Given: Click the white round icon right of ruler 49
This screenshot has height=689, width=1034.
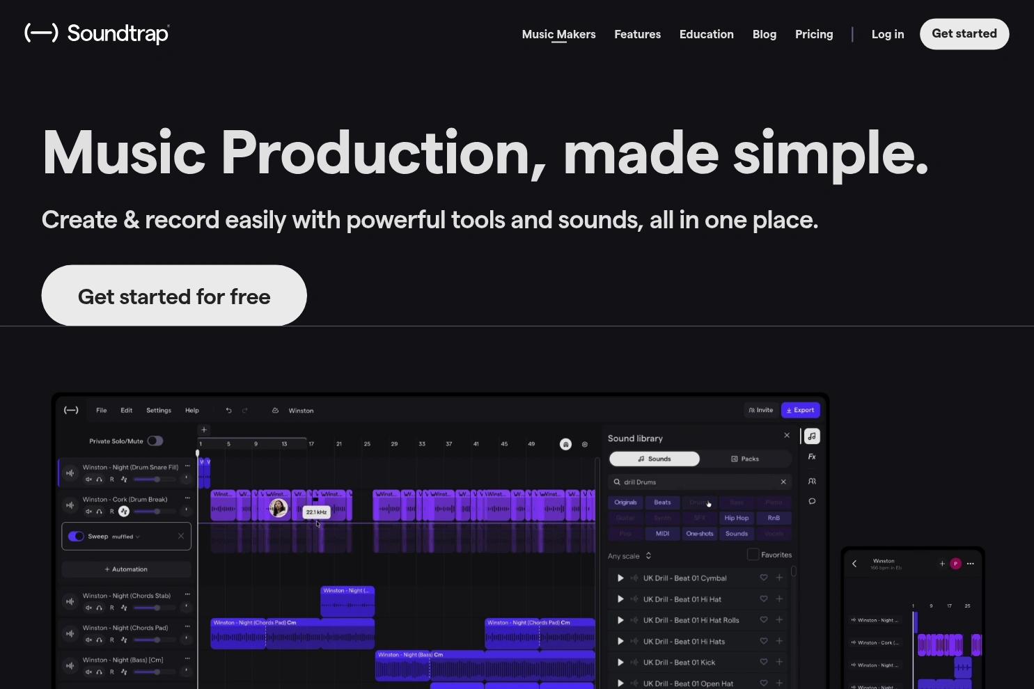Looking at the screenshot, I should coord(566,444).
